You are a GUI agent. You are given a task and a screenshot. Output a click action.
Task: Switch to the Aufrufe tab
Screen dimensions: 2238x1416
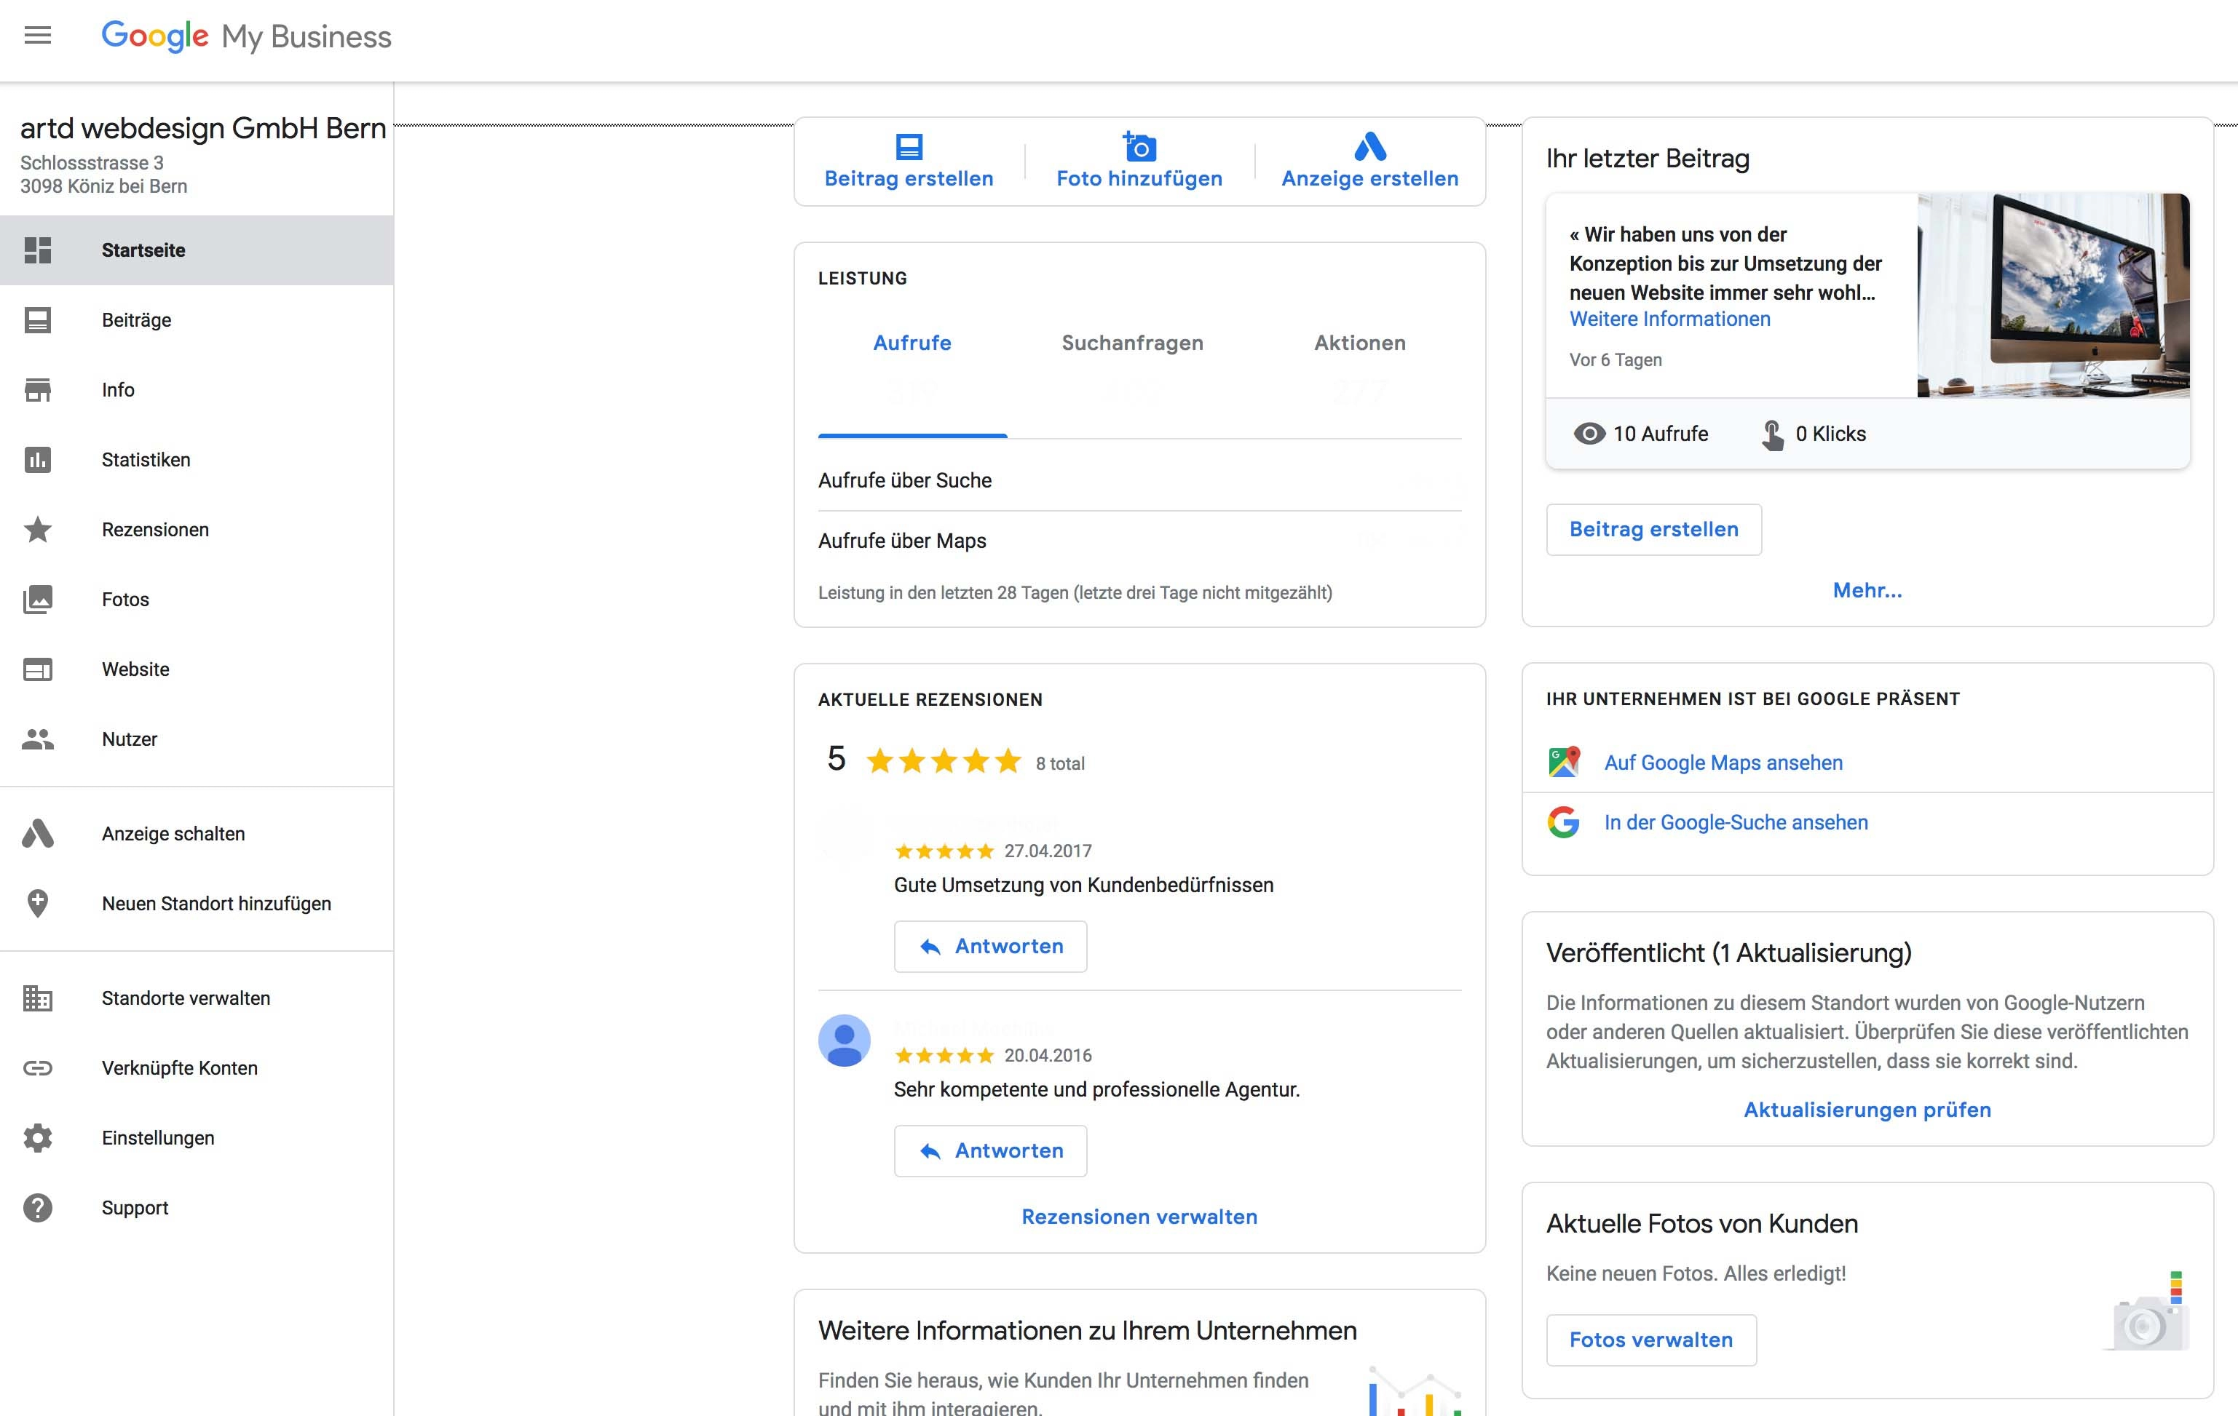(x=912, y=343)
